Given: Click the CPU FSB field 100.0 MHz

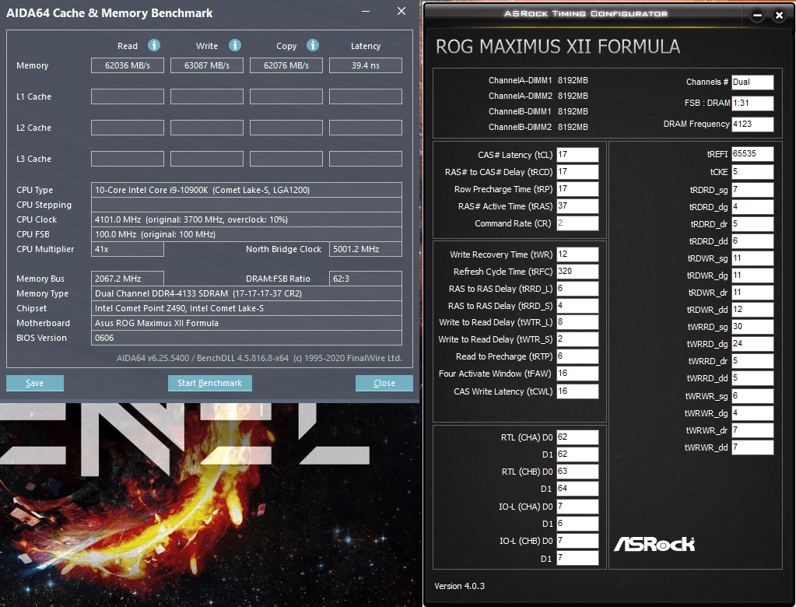Looking at the screenshot, I should (x=246, y=234).
